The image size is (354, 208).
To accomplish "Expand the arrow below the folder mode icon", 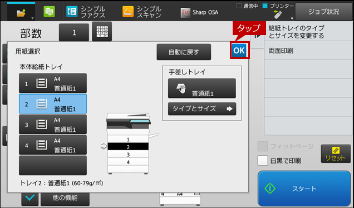I will tap(32, 18).
